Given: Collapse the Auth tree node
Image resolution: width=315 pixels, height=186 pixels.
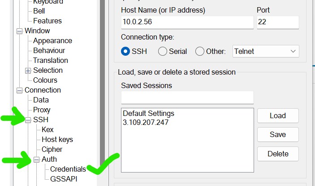Looking at the screenshot, I should [x=36, y=160].
